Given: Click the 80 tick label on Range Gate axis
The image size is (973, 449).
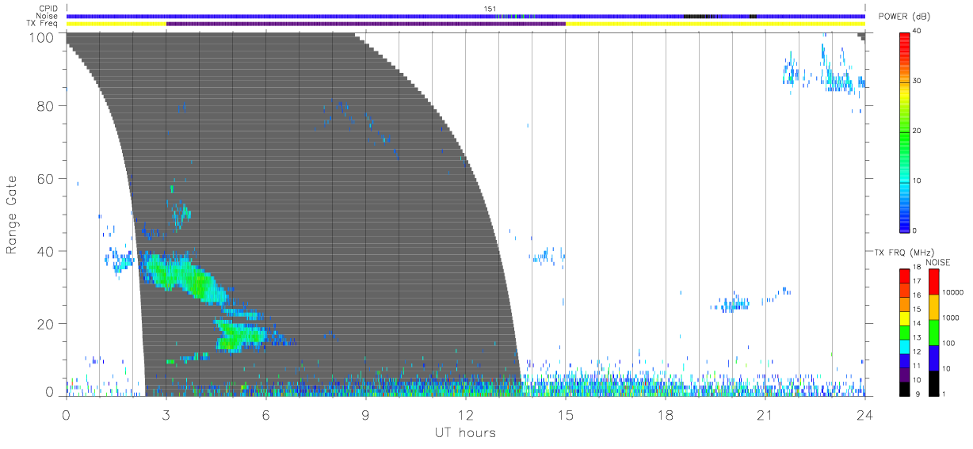Looking at the screenshot, I should point(47,106).
